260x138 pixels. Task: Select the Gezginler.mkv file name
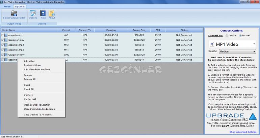coord(16,40)
